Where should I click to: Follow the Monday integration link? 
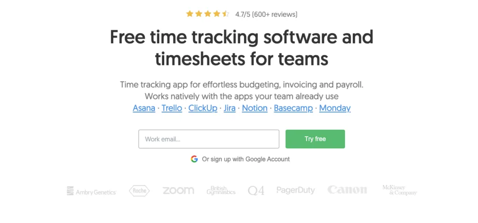[x=335, y=108]
